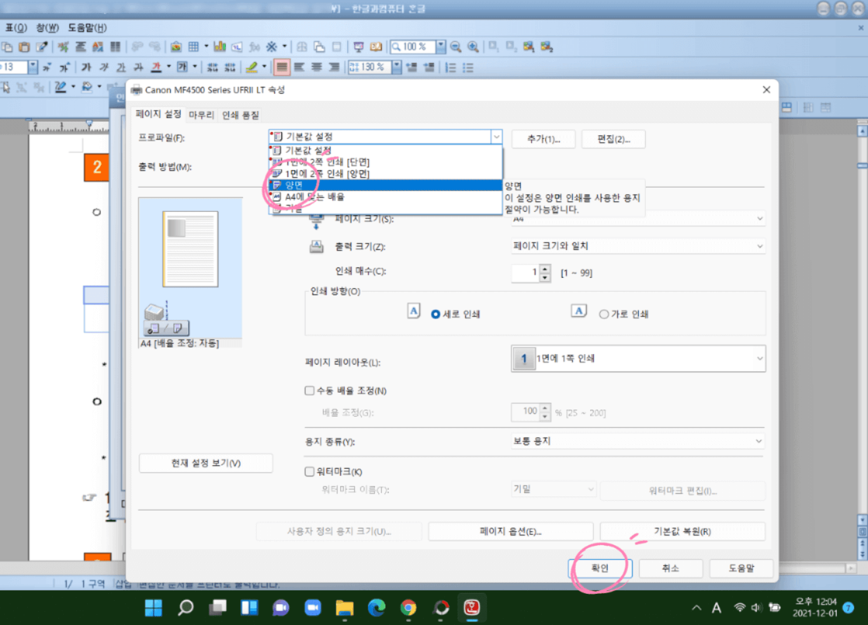This screenshot has width=868, height=625.
Task: Click 취소 button
Action: tap(671, 568)
